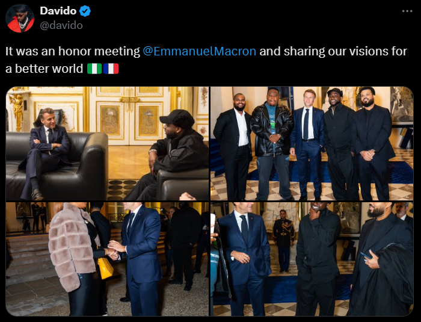The height and width of the screenshot is (322, 421).
Task: Open the handshake photo with pink fur coat
Action: [108, 259]
